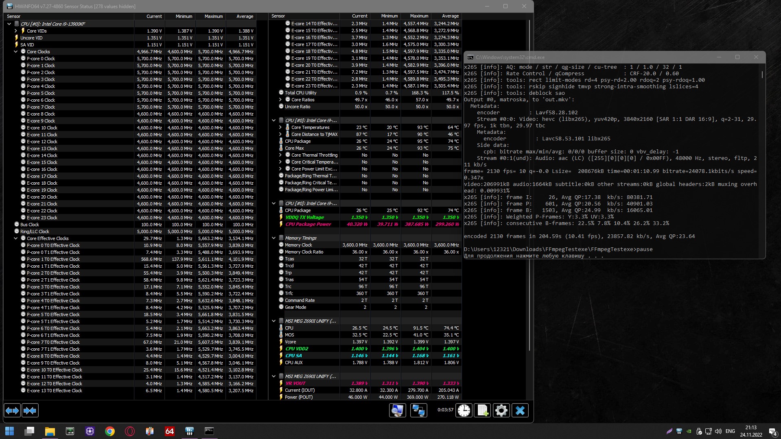Expand the Core Thermal Throttling row
Image resolution: width=781 pixels, height=439 pixels.
pos(280,155)
